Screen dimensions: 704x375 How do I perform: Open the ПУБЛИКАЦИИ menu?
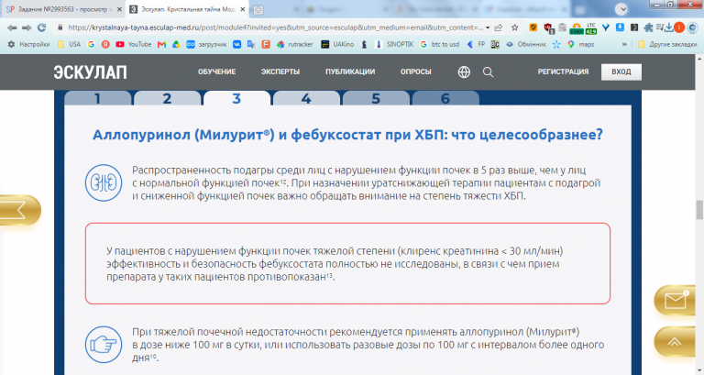[350, 72]
